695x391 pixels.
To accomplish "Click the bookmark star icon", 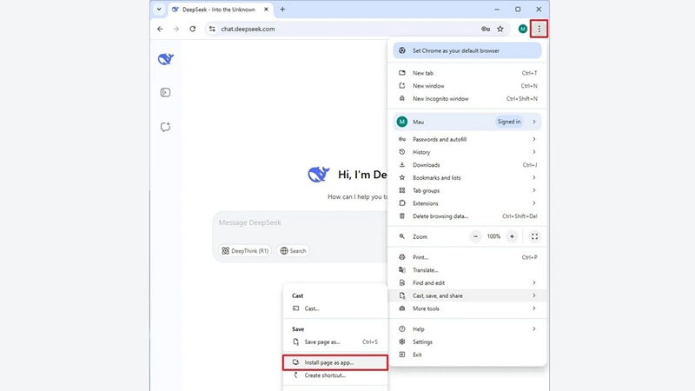I will (500, 29).
